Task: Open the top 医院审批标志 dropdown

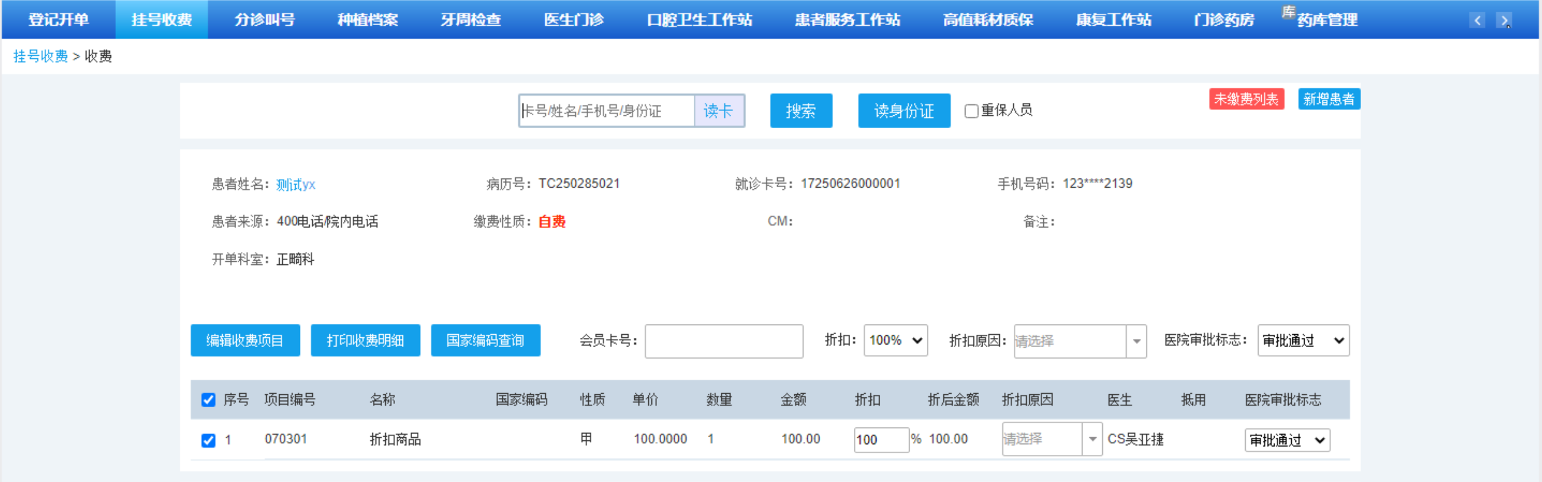Action: pos(1302,340)
